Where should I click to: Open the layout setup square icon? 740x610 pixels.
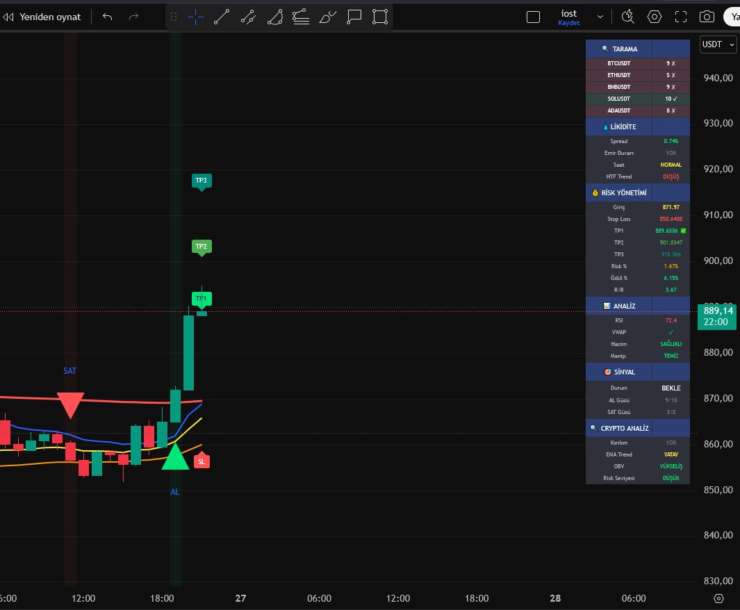coord(534,17)
